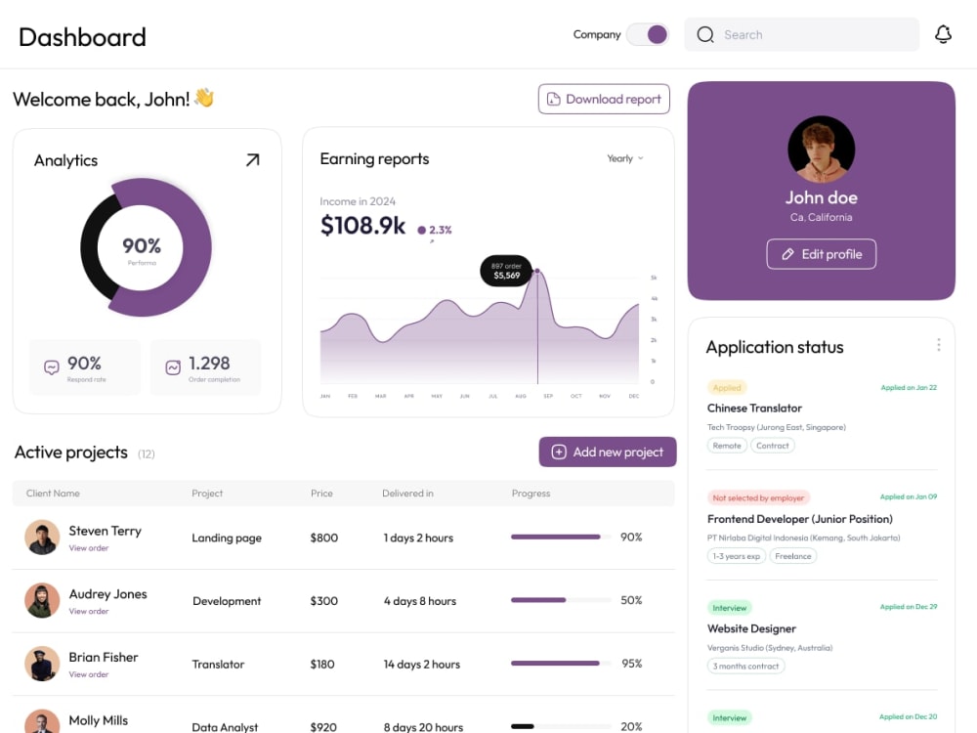The width and height of the screenshot is (977, 733).
Task: View order for Audrey Jones
Action: 89,612
